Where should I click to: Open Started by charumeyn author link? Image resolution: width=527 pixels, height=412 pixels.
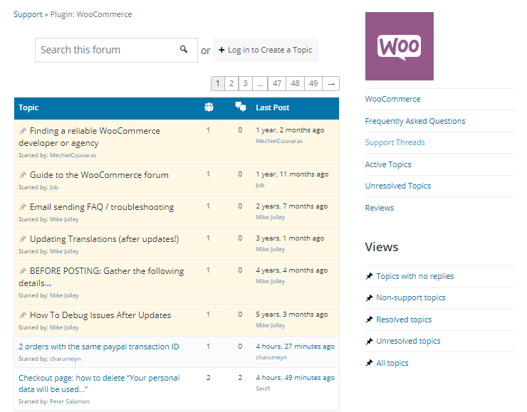click(66, 359)
